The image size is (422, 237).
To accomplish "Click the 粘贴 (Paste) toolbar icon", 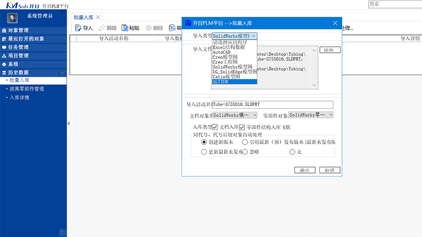I will pyautogui.click(x=126, y=28).
